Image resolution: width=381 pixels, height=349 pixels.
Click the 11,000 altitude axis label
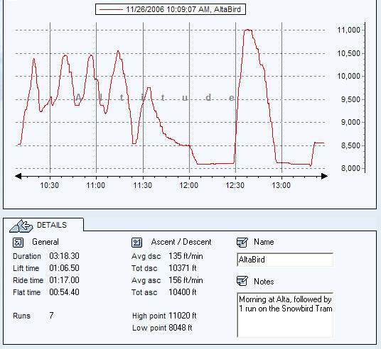coord(349,30)
